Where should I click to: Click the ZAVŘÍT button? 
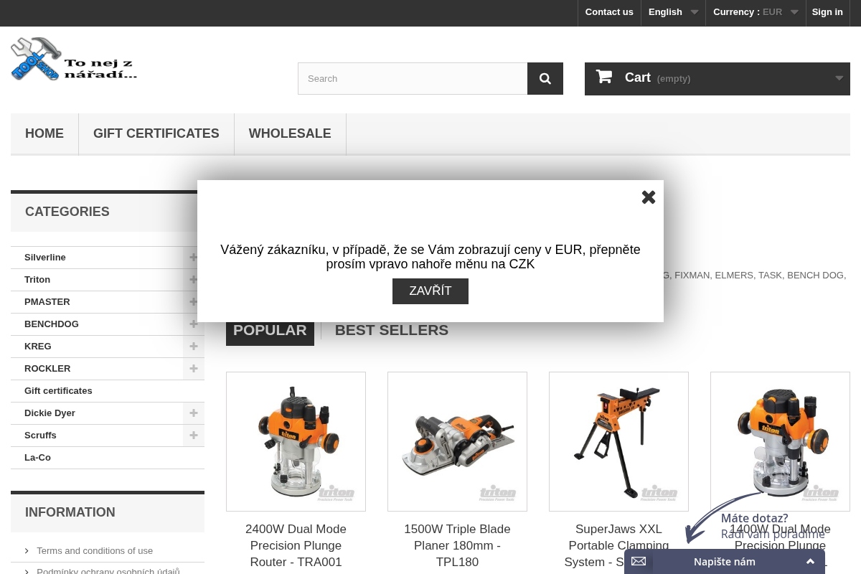pyautogui.click(x=430, y=291)
